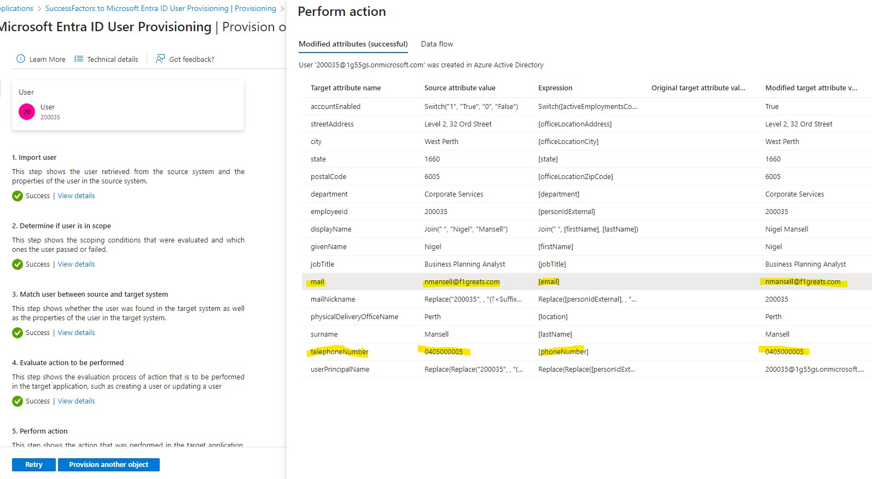View details for Evaluate action to be performed

[75, 401]
